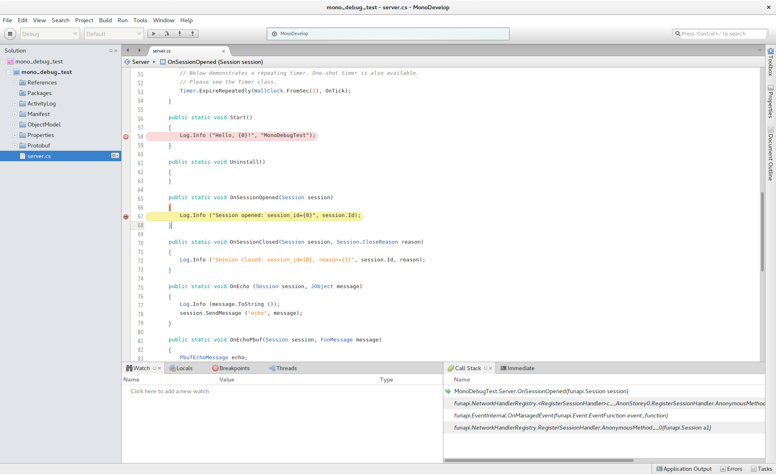Open the Properties side pad

tap(771, 101)
